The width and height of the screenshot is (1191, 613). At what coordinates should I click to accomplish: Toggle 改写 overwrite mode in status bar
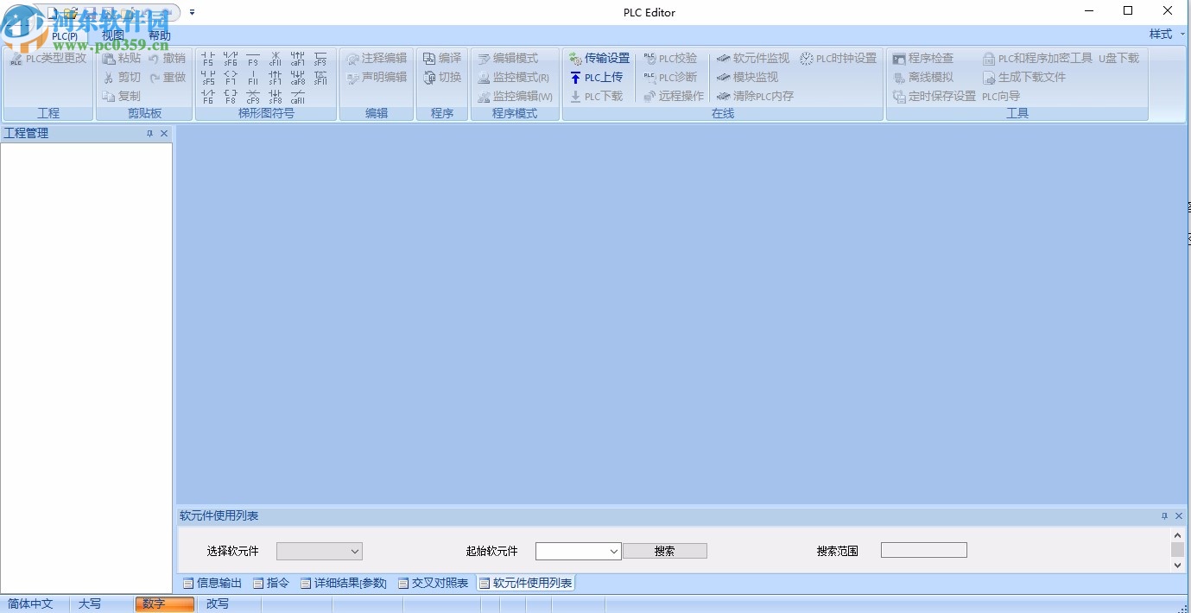(x=217, y=604)
